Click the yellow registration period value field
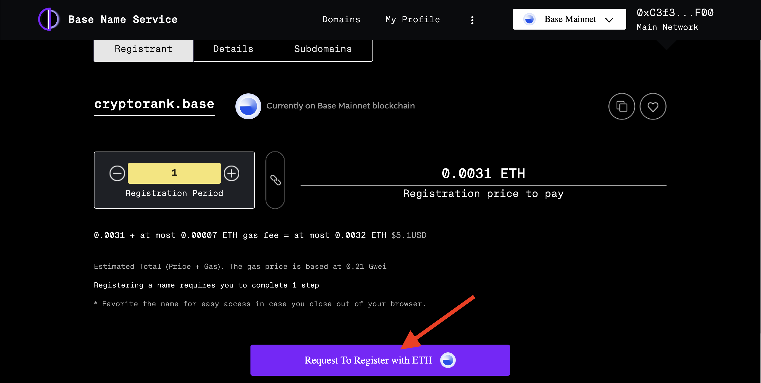This screenshot has height=383, width=761. point(174,173)
